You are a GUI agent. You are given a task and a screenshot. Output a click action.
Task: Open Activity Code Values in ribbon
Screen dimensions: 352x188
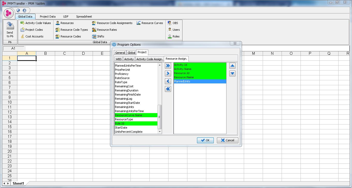click(36, 23)
